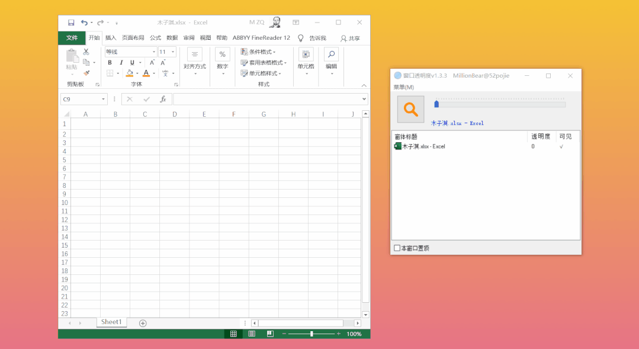The width and height of the screenshot is (639, 349).
Task: Increase font size with larger A icon
Action: tap(152, 62)
